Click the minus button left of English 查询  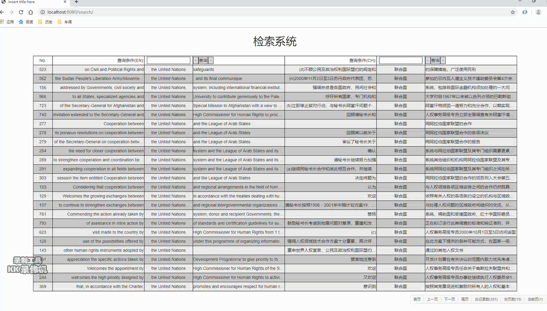tap(196, 60)
